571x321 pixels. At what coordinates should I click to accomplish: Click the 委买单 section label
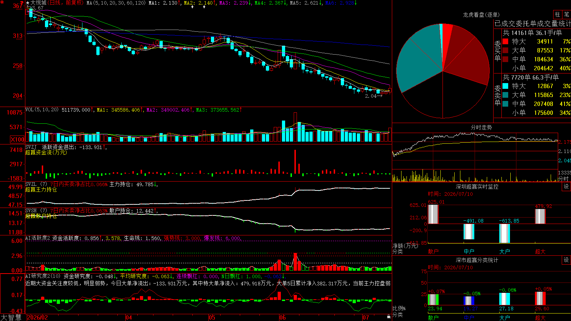497,51
